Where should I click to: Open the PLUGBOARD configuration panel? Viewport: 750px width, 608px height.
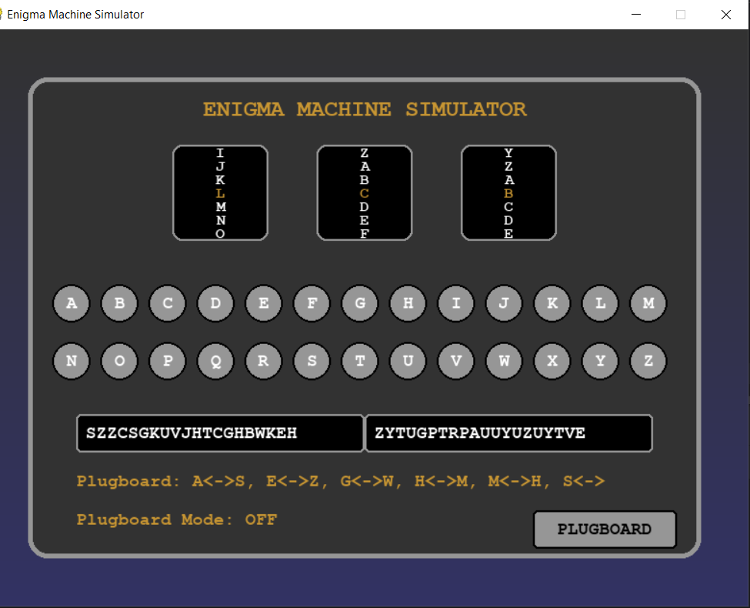(605, 529)
